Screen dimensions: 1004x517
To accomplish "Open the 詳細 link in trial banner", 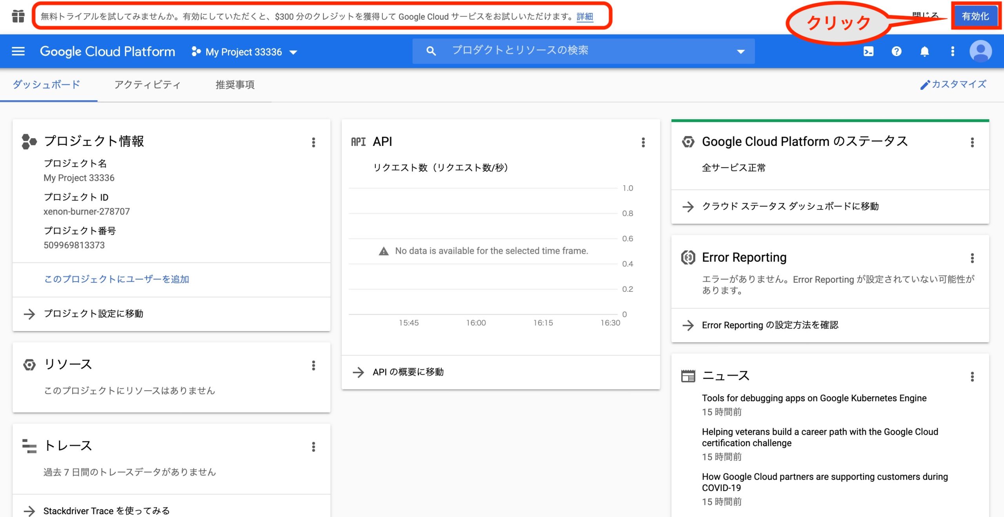I will 585,16.
